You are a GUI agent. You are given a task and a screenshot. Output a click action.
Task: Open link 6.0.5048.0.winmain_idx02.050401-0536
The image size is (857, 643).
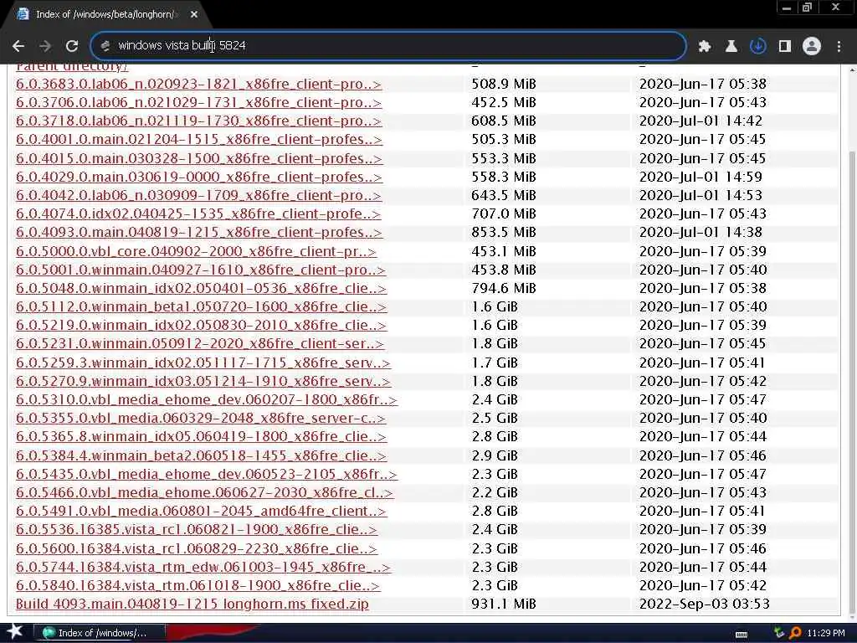(201, 288)
